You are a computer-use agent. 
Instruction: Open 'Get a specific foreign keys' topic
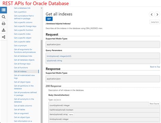pyautogui.click(x=25, y=26)
